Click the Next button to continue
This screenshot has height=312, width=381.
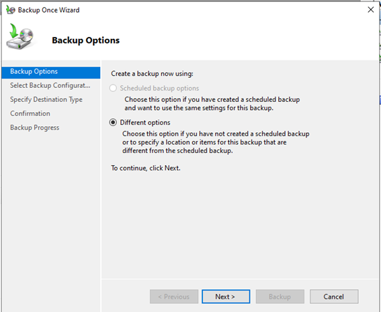point(226,297)
